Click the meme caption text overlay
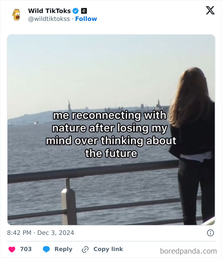Screen dimensions: 222x258 point(111,133)
